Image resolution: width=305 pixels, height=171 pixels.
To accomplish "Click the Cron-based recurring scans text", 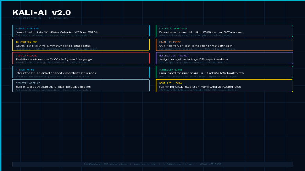I will click(x=201, y=73).
